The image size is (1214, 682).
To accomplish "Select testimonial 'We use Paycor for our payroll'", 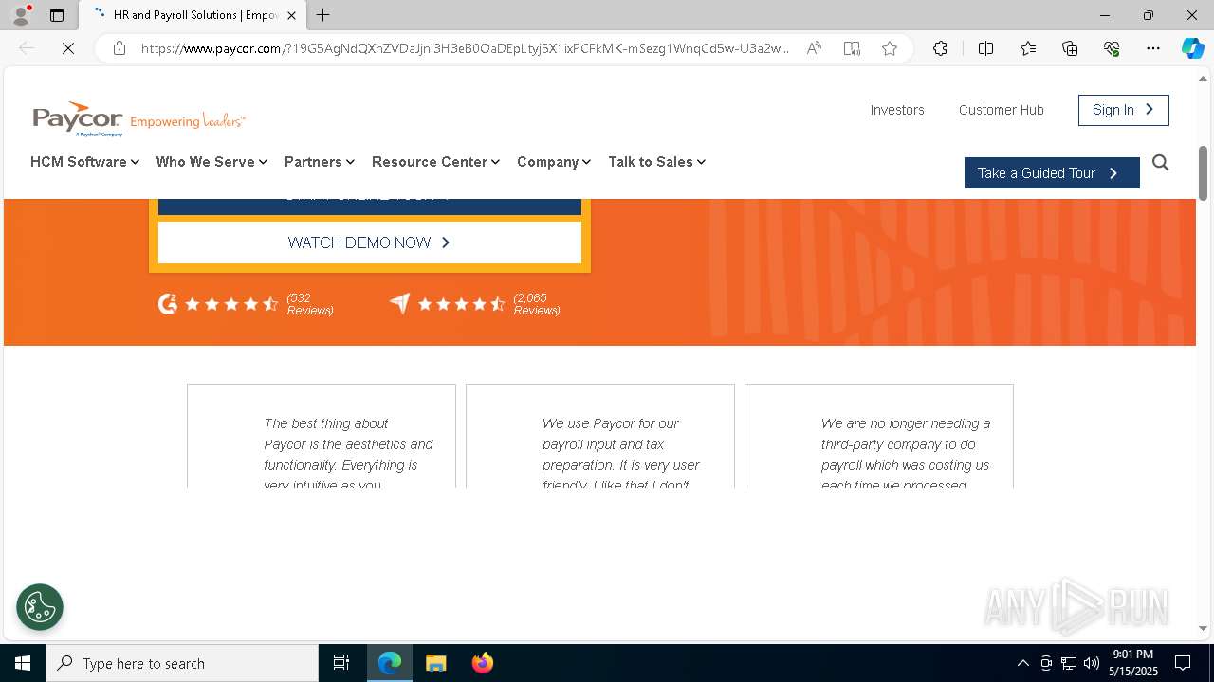I will point(600,436).
